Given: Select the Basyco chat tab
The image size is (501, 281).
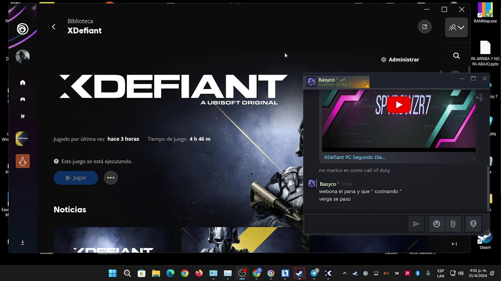Looking at the screenshot, I should (337, 82).
